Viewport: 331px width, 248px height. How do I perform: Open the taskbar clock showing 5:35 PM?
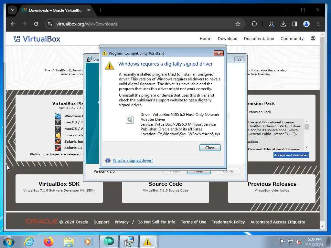315,242
